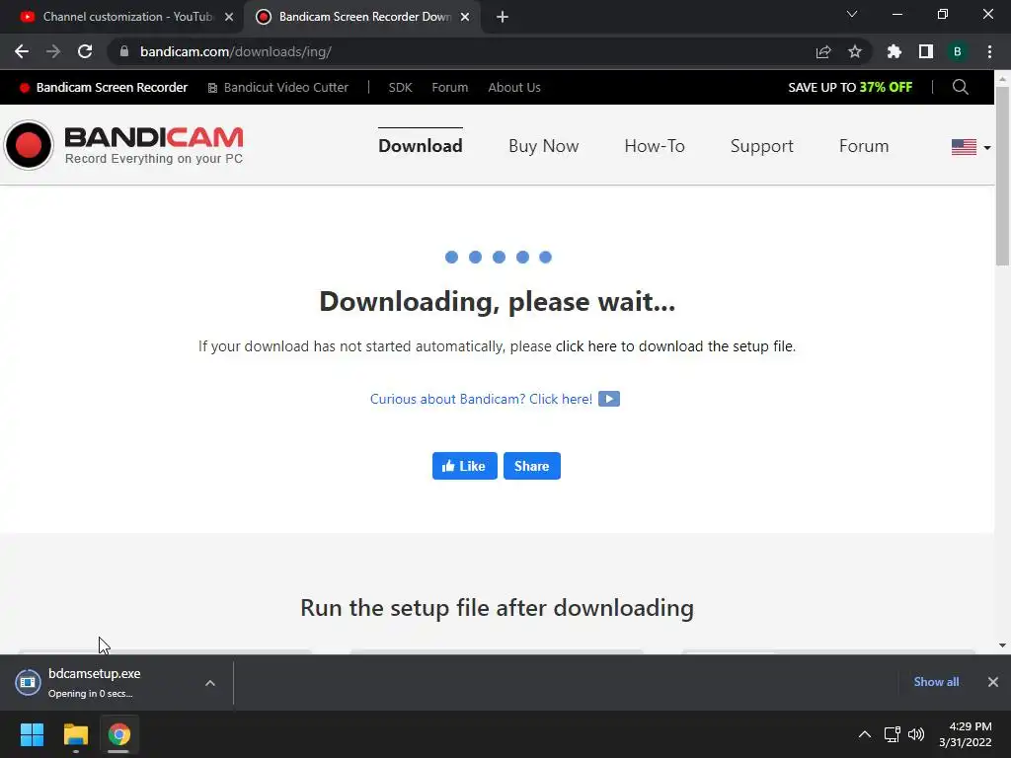Show hidden system tray icons
This screenshot has width=1011, height=758.
865,734
